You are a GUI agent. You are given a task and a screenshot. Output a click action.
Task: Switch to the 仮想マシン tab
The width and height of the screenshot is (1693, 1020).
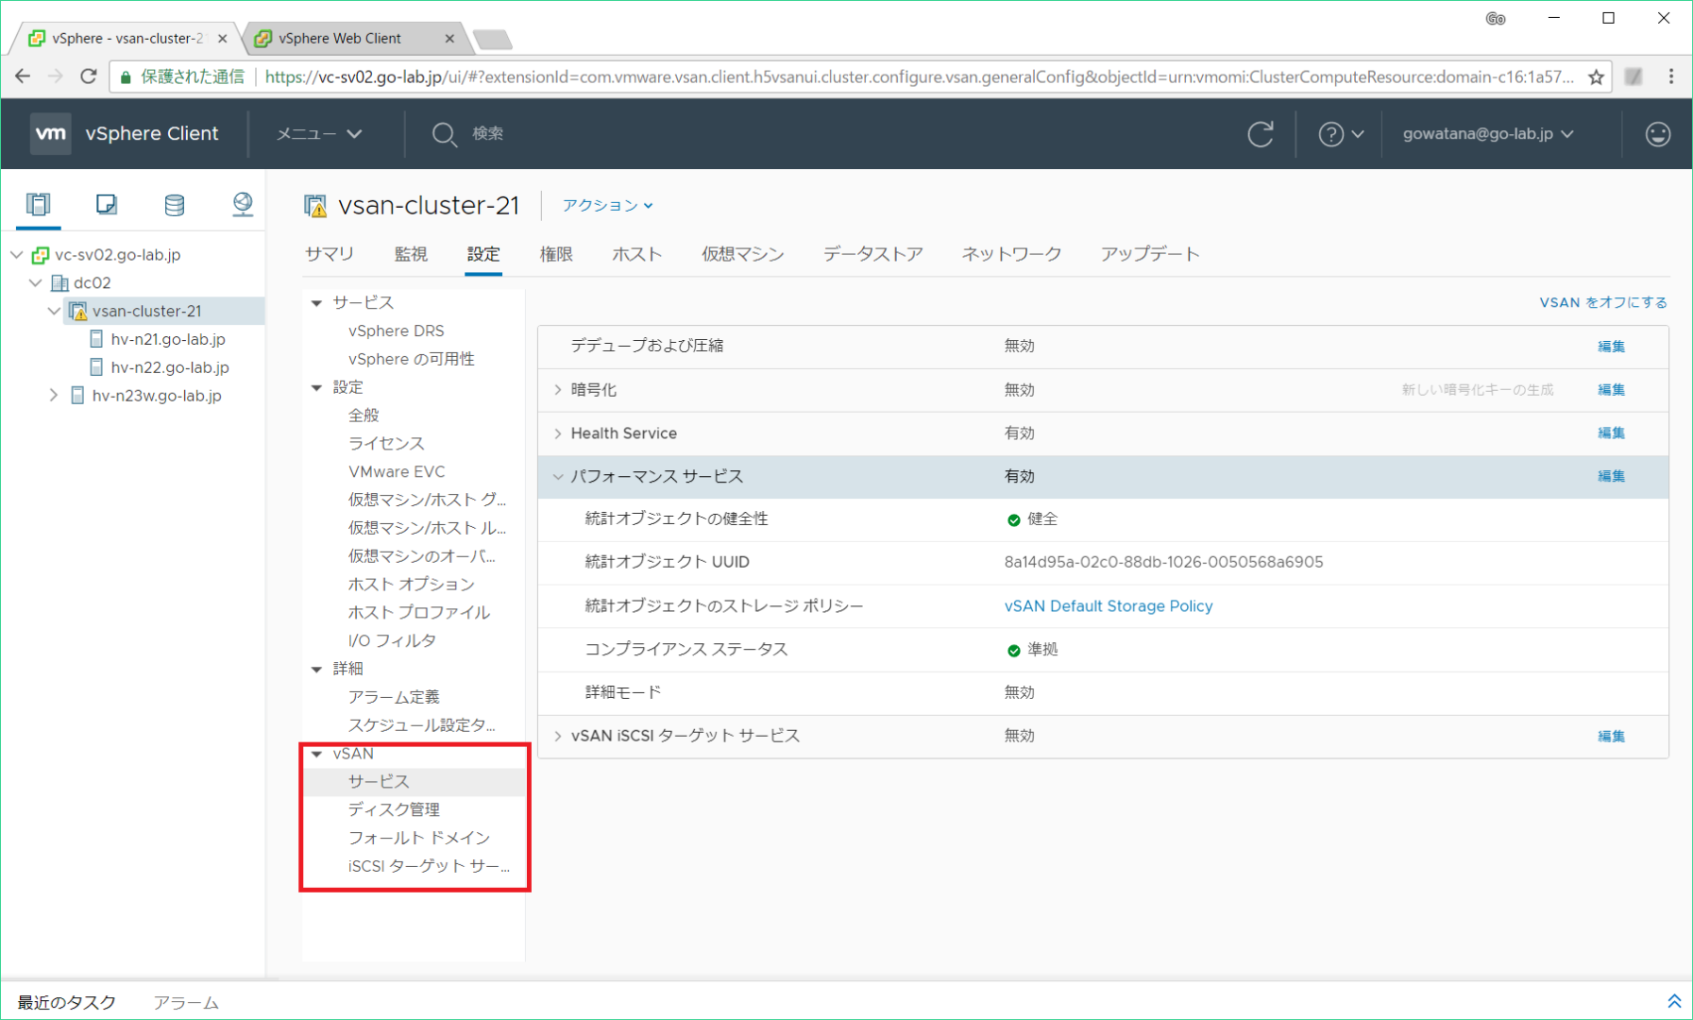742,254
